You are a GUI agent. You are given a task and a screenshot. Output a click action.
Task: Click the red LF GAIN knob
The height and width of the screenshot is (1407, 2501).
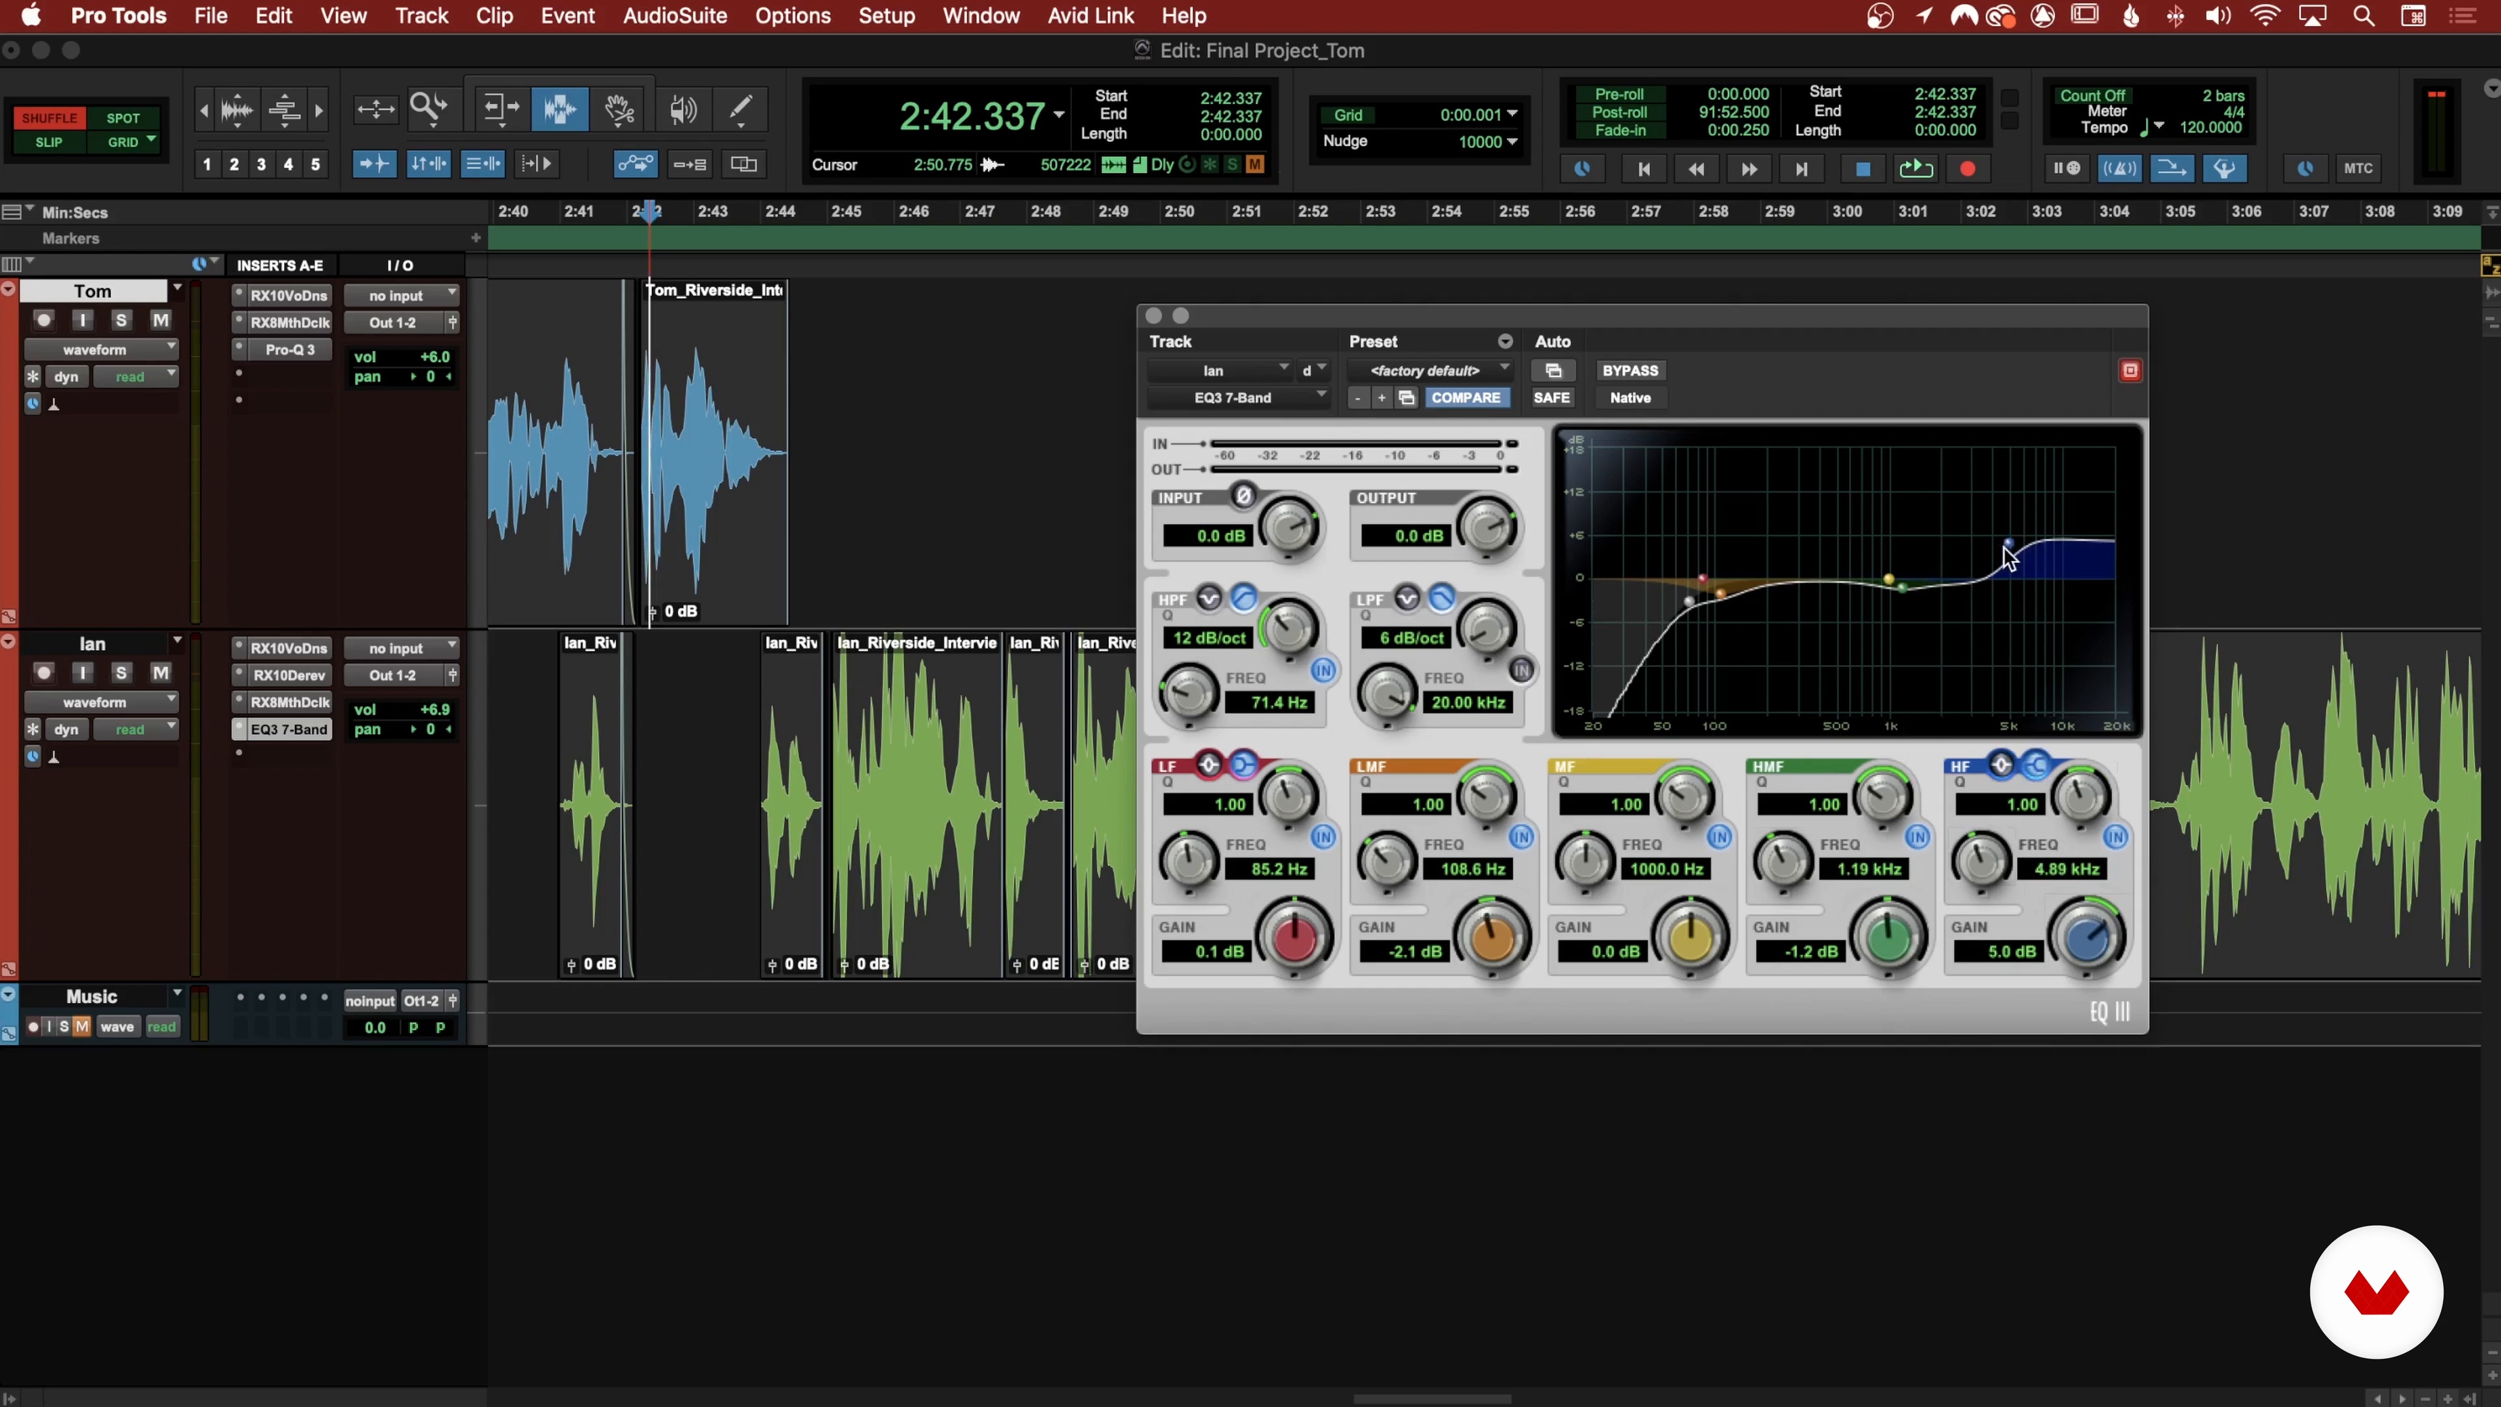click(x=1294, y=938)
